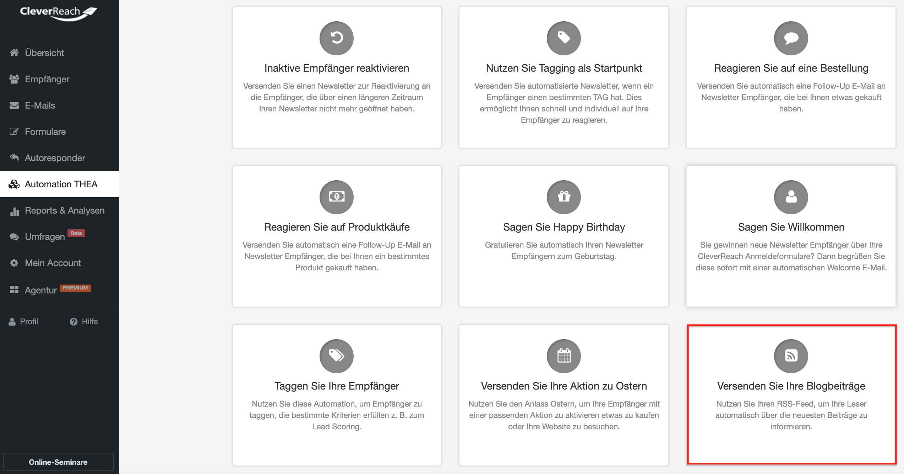The image size is (904, 474).
Task: Click the banknote icon for Produktkäufe
Action: (x=336, y=197)
